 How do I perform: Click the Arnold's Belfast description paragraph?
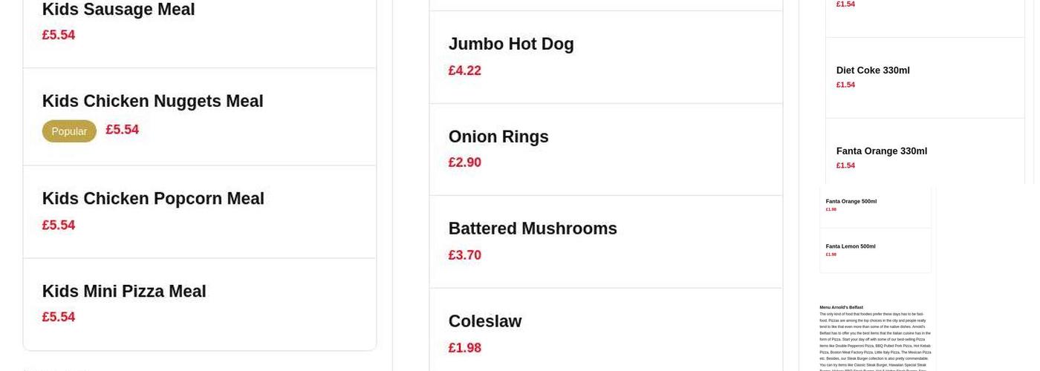pos(875,339)
